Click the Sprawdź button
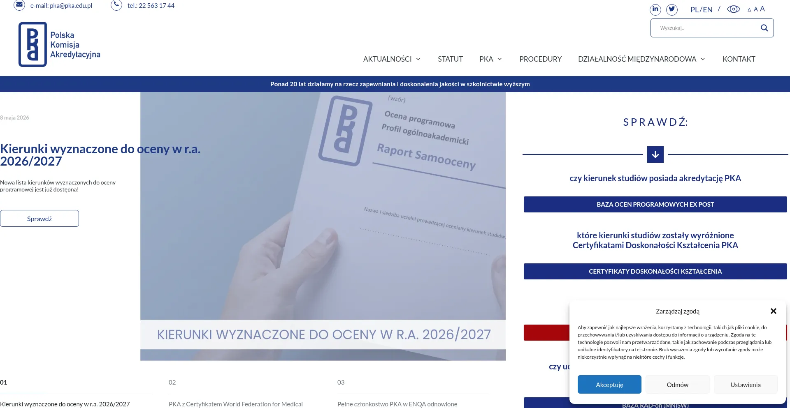Screen dimensions: 790x408 [39, 219]
